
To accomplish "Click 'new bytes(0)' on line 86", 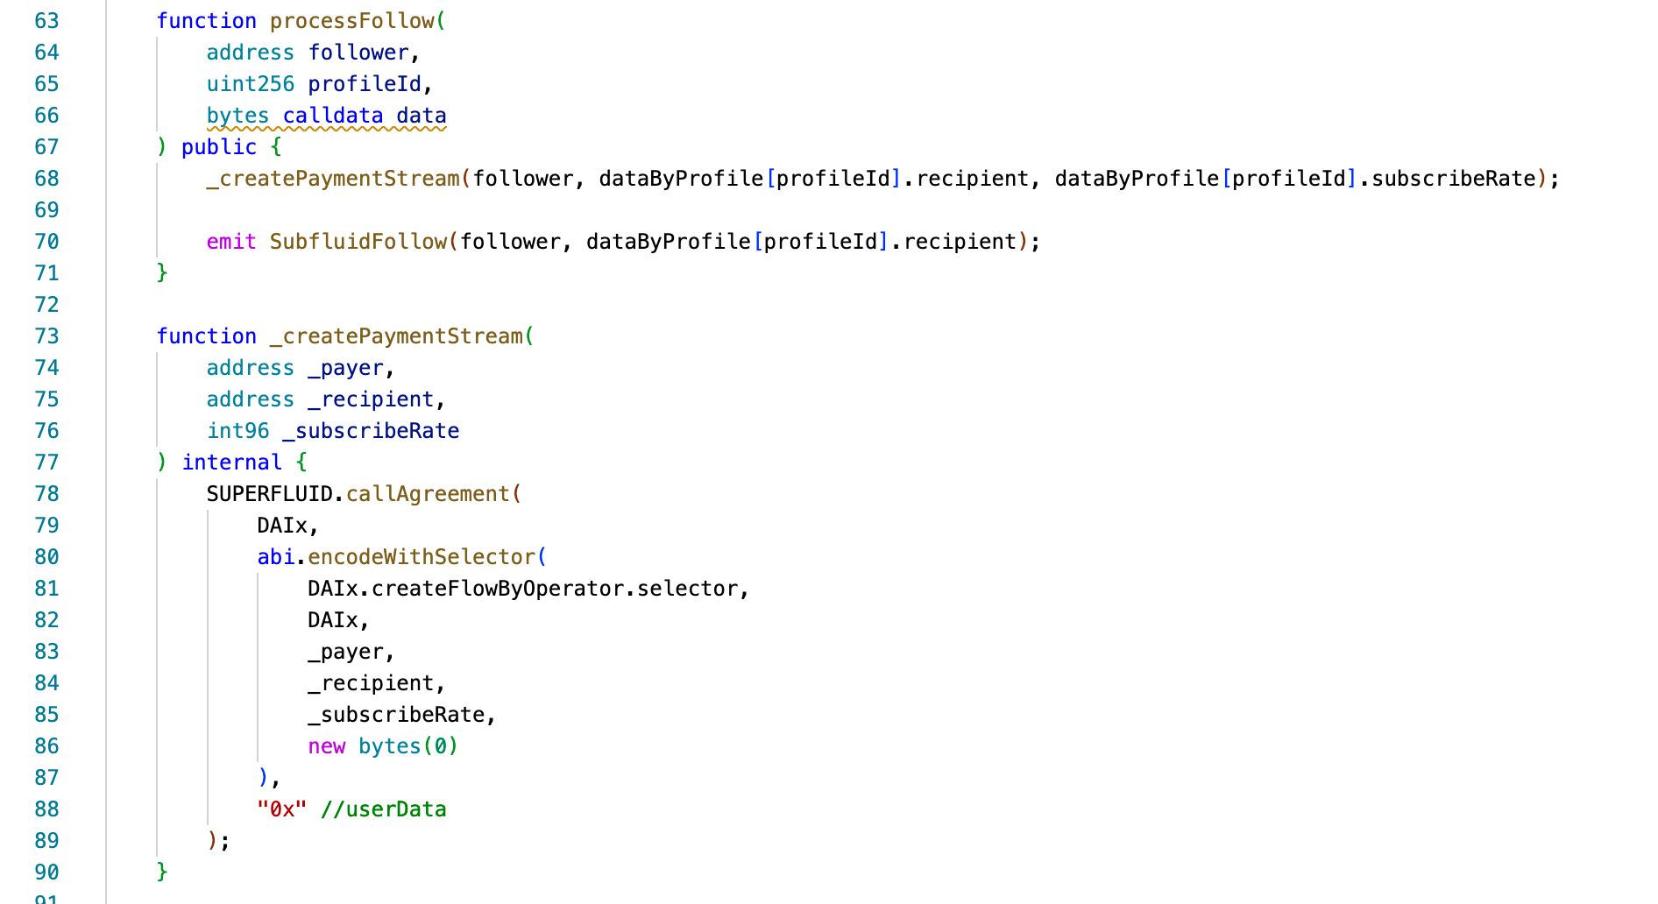I will coord(383,746).
